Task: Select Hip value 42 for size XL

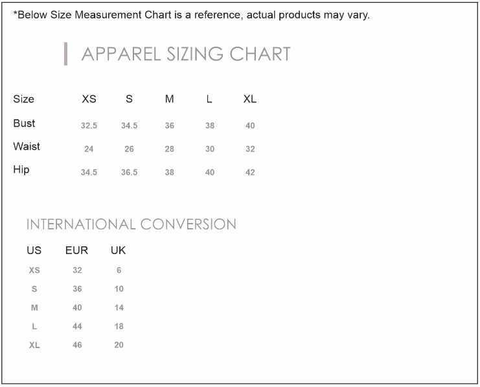Action: pos(250,172)
